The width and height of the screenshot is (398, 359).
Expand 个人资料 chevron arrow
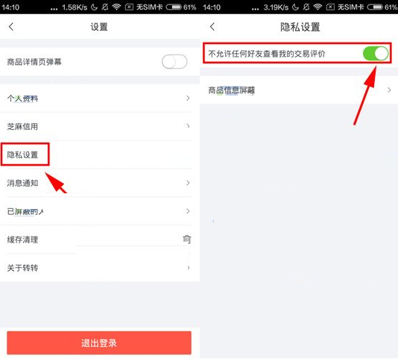(188, 98)
